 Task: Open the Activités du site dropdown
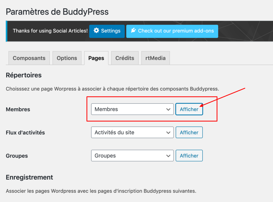click(132, 133)
